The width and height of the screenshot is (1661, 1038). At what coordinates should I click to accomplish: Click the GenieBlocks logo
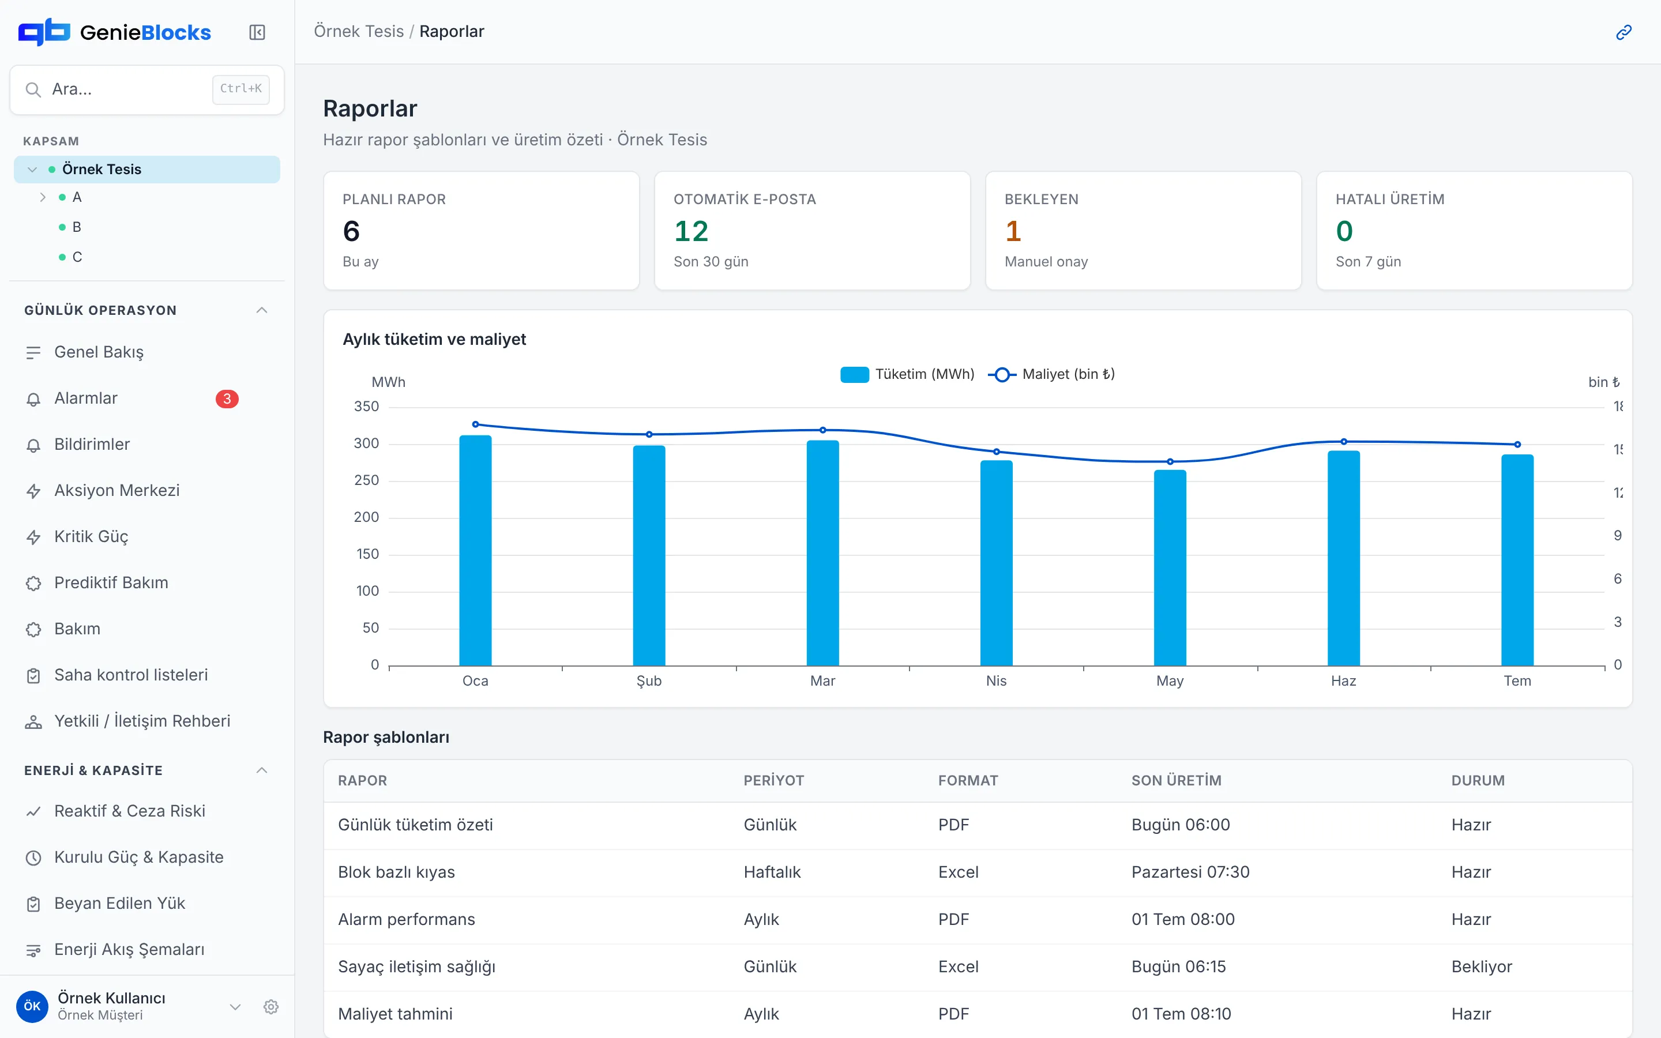pyautogui.click(x=115, y=32)
